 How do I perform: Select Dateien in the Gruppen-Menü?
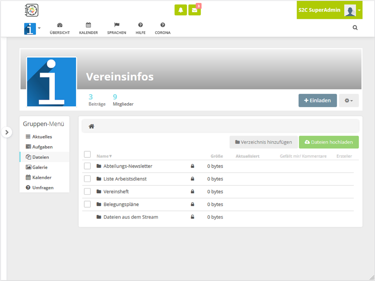click(x=45, y=157)
